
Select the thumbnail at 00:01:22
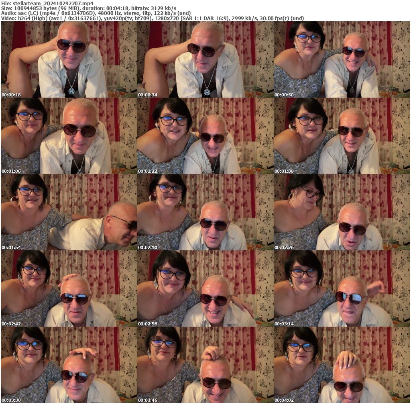click(x=205, y=136)
